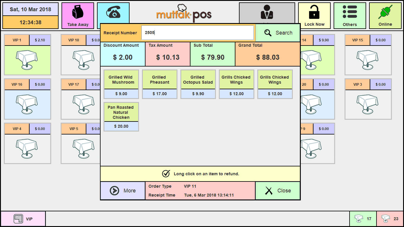
Task: Switch to the VIP section tab
Action: click(x=23, y=219)
